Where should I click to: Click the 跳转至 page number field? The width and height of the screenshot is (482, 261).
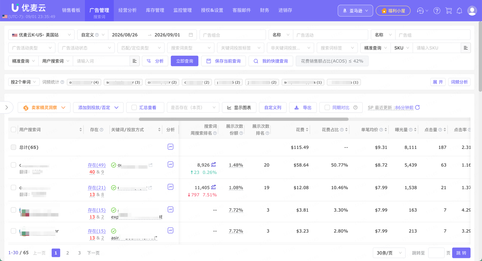(436, 253)
